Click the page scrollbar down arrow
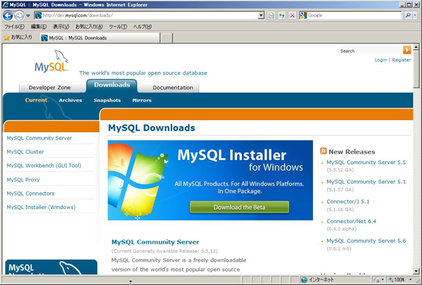The image size is (422, 285). pos(416,271)
